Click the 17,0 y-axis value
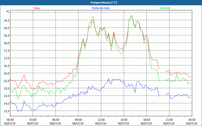This screenshot has height=126, width=202. click(x=7, y=58)
